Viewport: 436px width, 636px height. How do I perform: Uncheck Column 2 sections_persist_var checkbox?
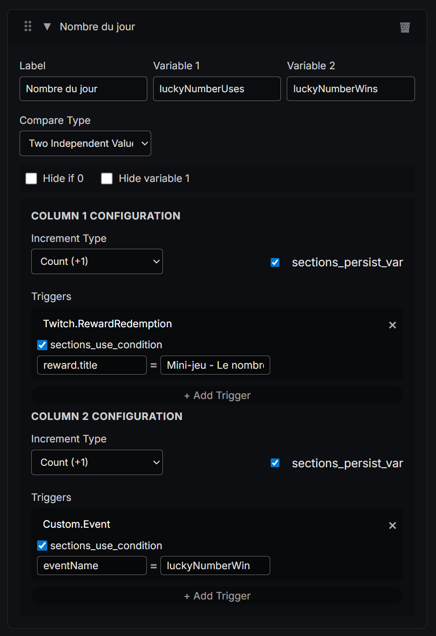pyautogui.click(x=275, y=463)
